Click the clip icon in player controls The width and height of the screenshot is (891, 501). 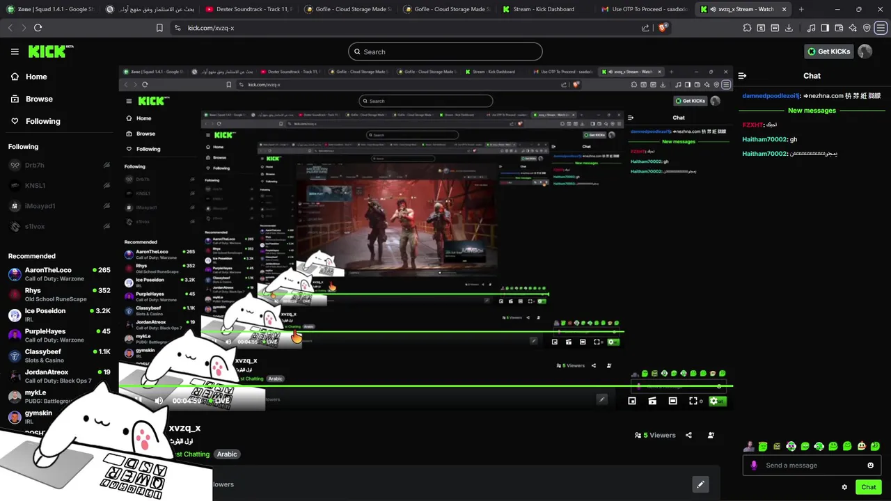(652, 401)
